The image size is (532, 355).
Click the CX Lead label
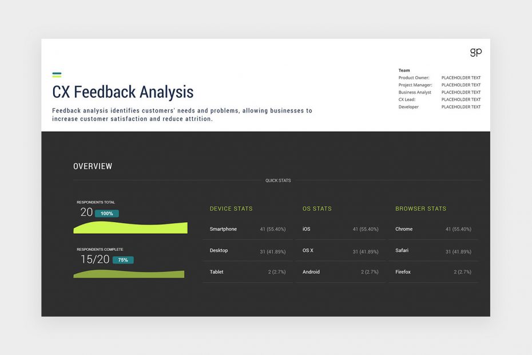click(x=407, y=100)
